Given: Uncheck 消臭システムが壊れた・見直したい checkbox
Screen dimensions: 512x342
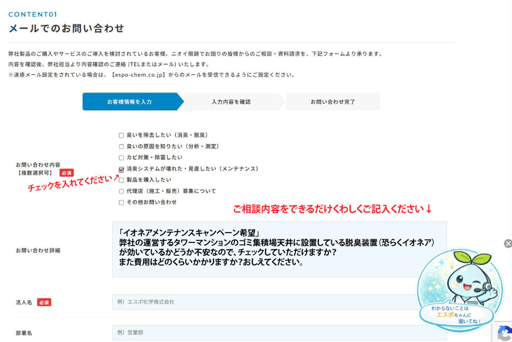Looking at the screenshot, I should tap(121, 169).
